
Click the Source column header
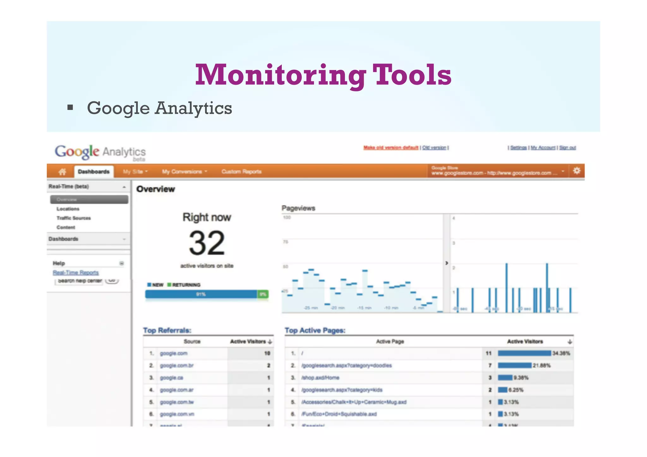[192, 341]
